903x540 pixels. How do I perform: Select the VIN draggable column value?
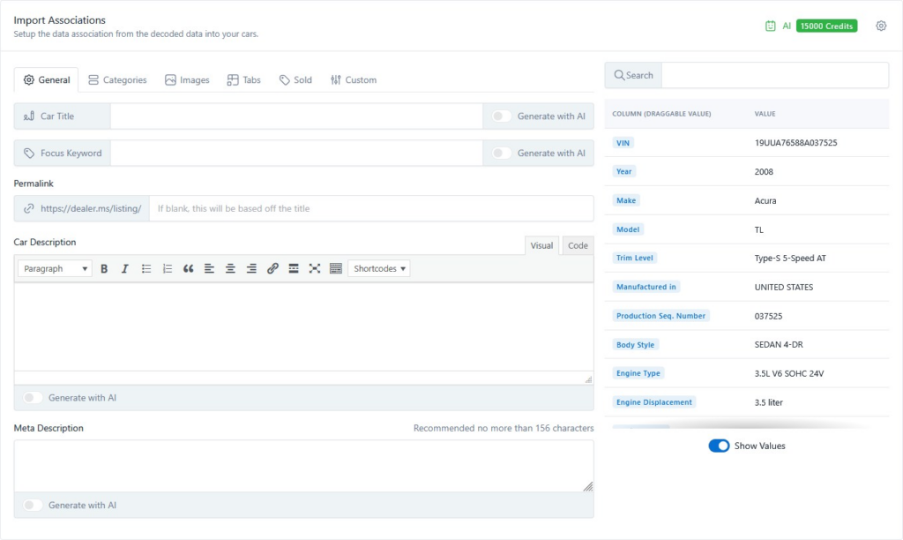pyautogui.click(x=623, y=142)
